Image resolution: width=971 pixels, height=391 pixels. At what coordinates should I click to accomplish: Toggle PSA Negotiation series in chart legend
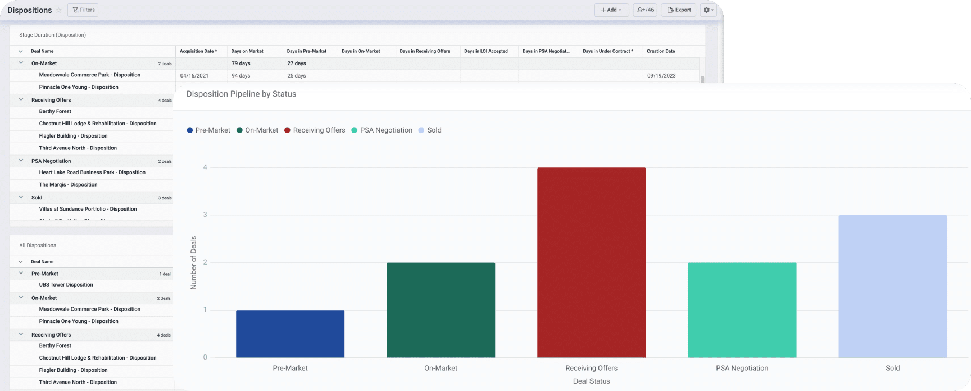click(x=382, y=130)
